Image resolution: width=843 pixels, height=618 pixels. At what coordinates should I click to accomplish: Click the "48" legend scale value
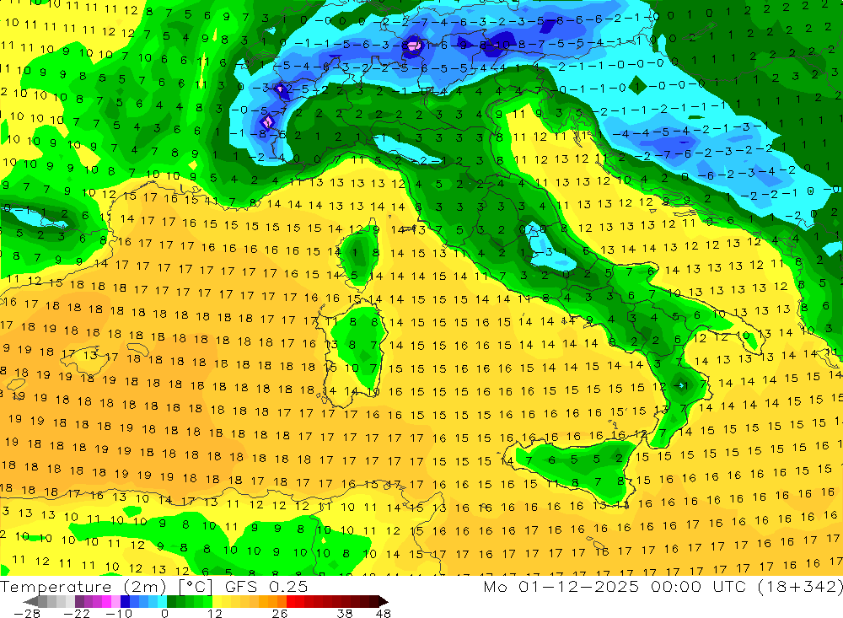[384, 613]
